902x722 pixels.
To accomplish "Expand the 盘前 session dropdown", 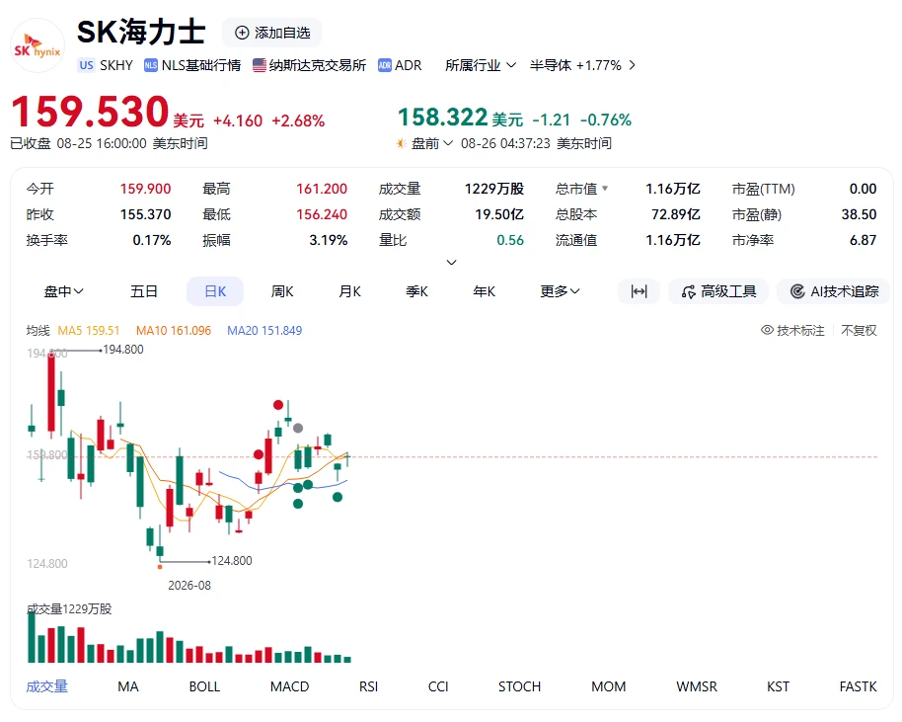I will pos(432,143).
